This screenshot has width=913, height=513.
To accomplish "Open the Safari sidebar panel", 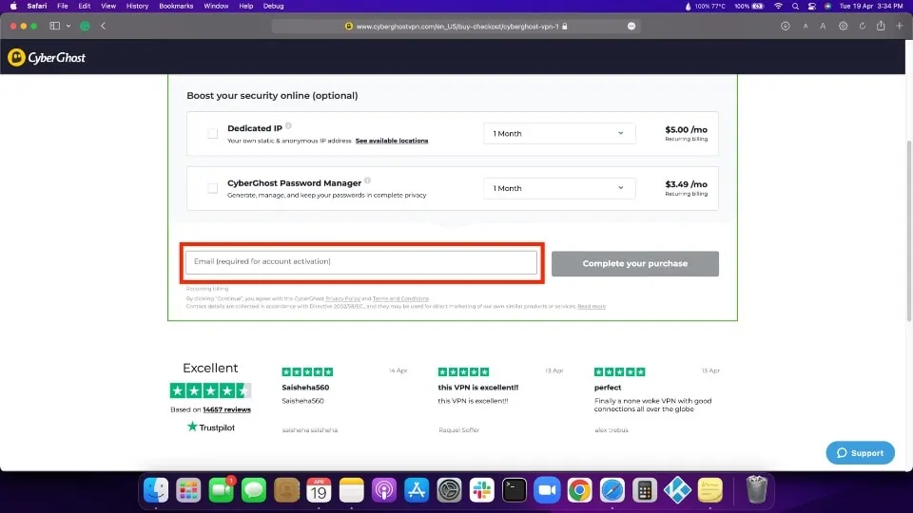I will pos(55,26).
